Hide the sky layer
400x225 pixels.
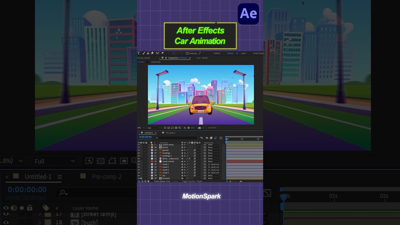pos(139,176)
